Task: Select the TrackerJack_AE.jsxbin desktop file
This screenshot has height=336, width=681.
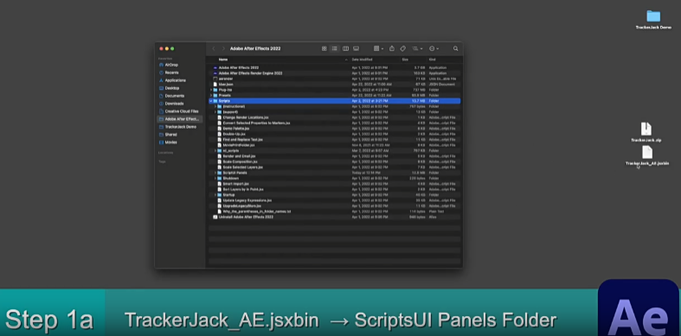Action: 647,156
